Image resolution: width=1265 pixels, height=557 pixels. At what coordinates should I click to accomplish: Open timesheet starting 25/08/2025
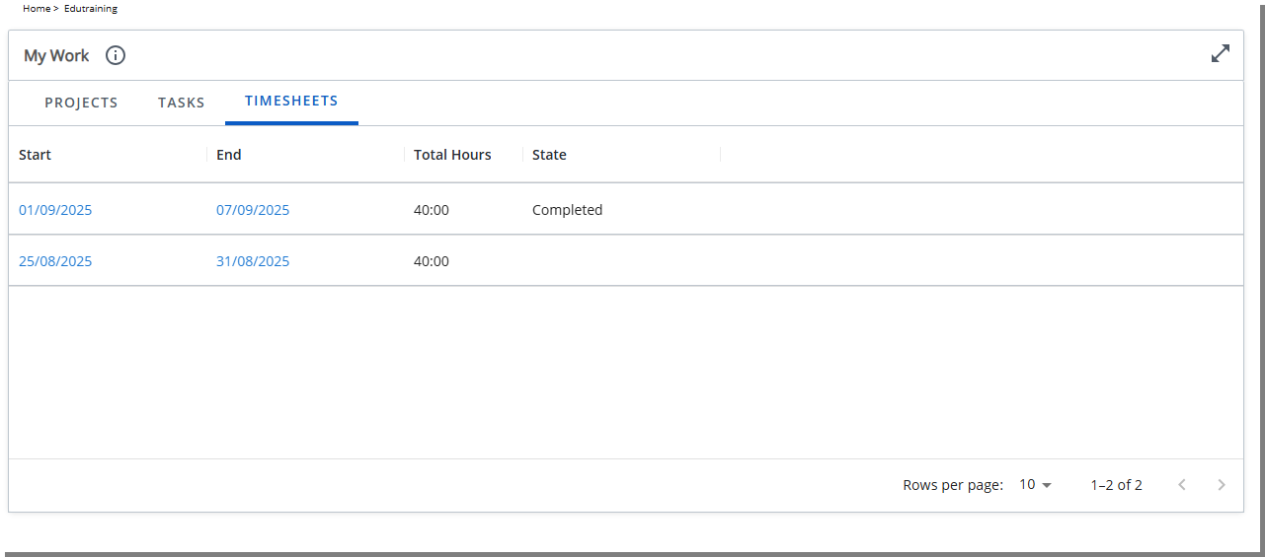pyautogui.click(x=55, y=261)
